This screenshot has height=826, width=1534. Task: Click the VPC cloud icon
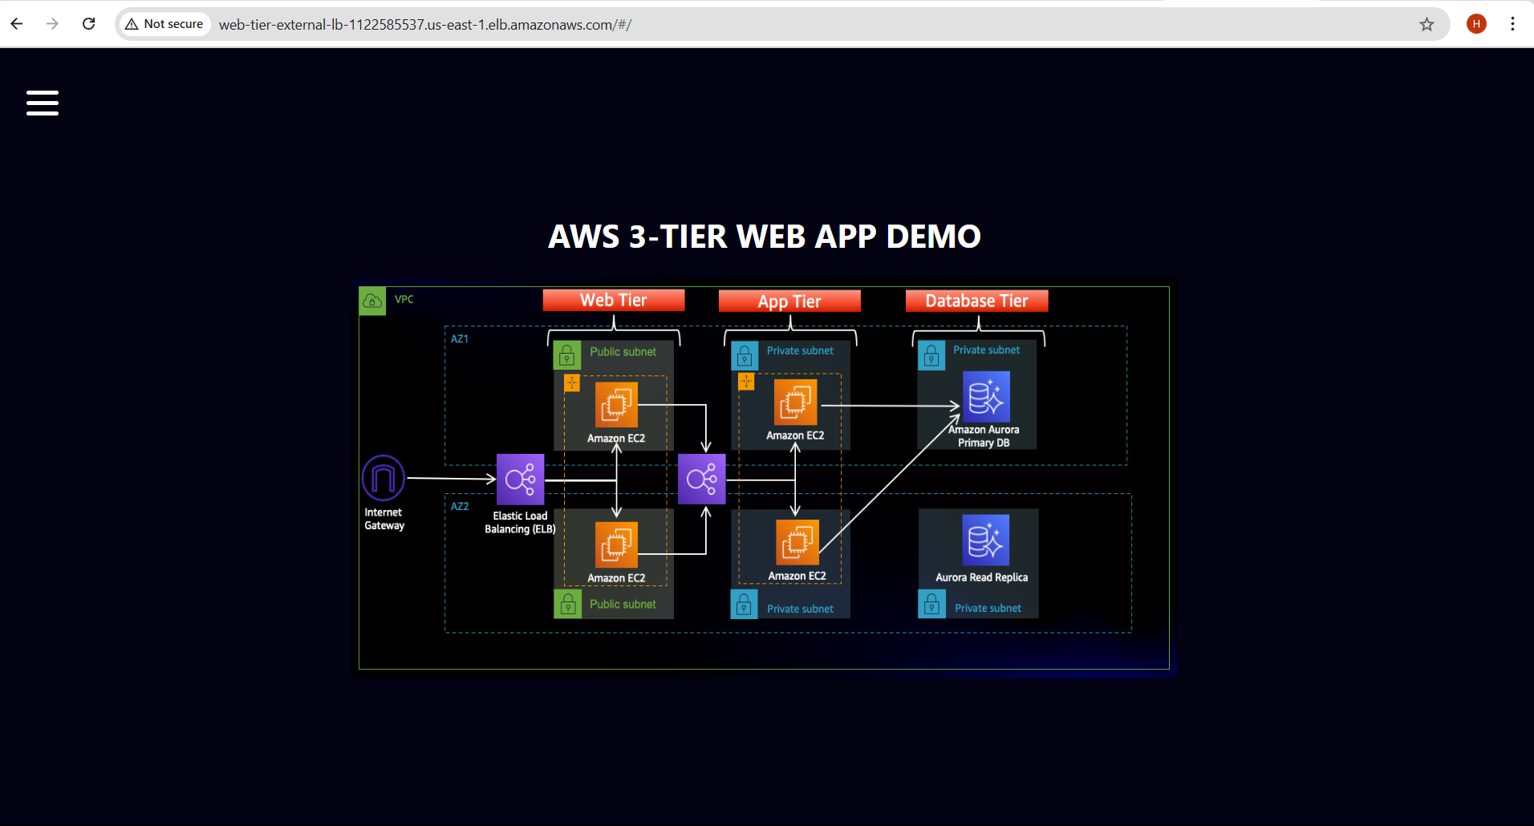(372, 301)
